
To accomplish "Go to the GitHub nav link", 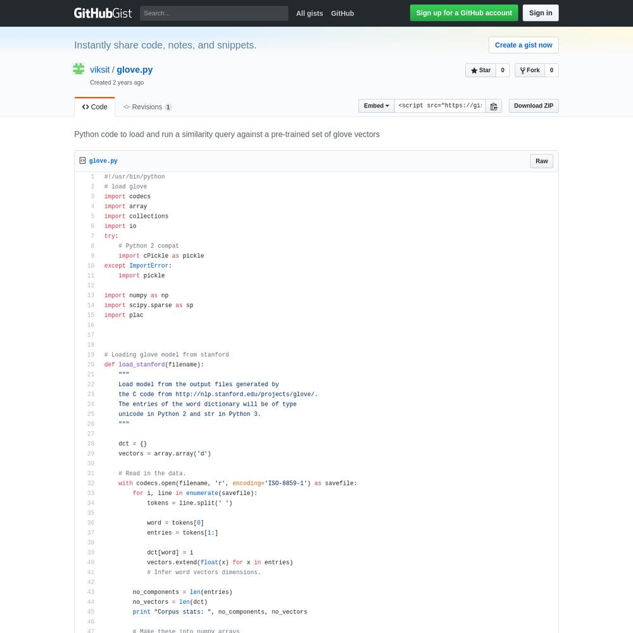I will (342, 13).
